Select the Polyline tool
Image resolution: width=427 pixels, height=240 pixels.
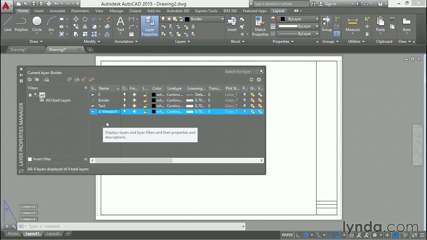(x=21, y=25)
